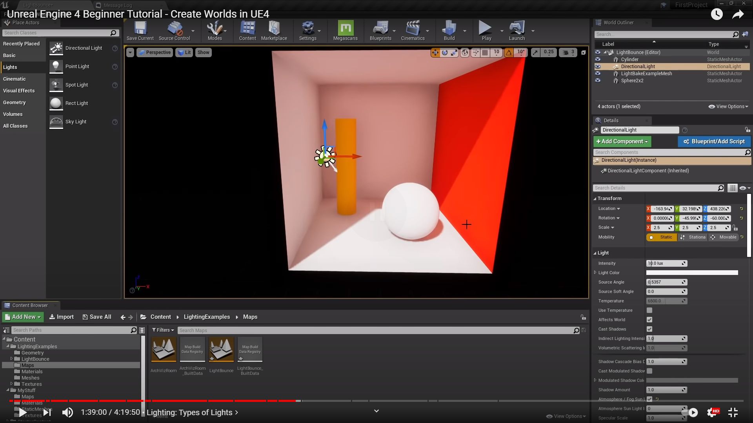Select the Spot Light actor icon
The height and width of the screenshot is (423, 753).
point(56,85)
